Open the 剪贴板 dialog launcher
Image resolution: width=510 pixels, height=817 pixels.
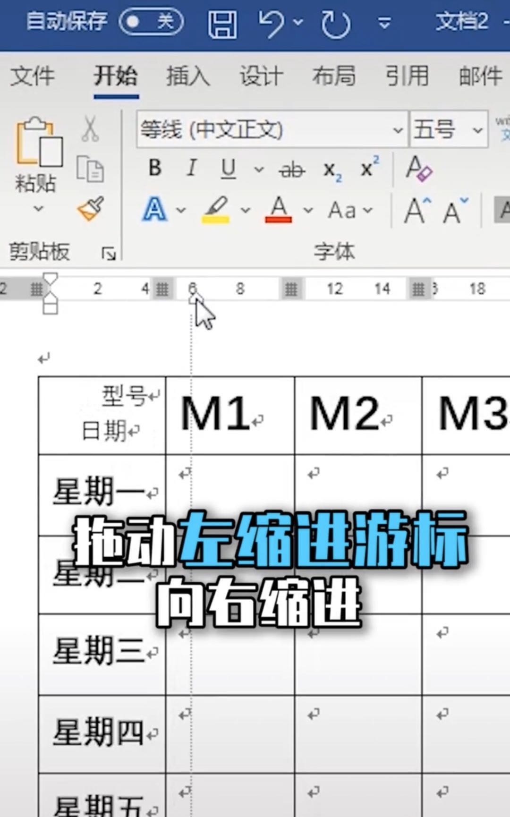(109, 254)
